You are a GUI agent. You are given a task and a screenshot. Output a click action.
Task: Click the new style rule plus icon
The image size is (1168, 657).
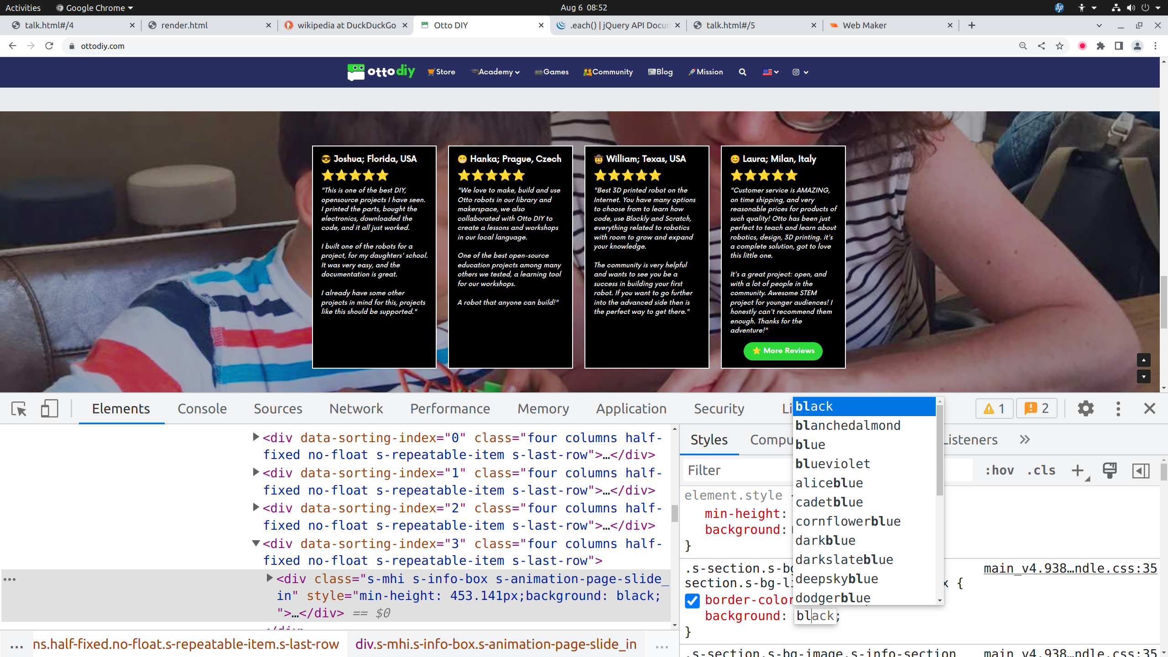[1078, 470]
